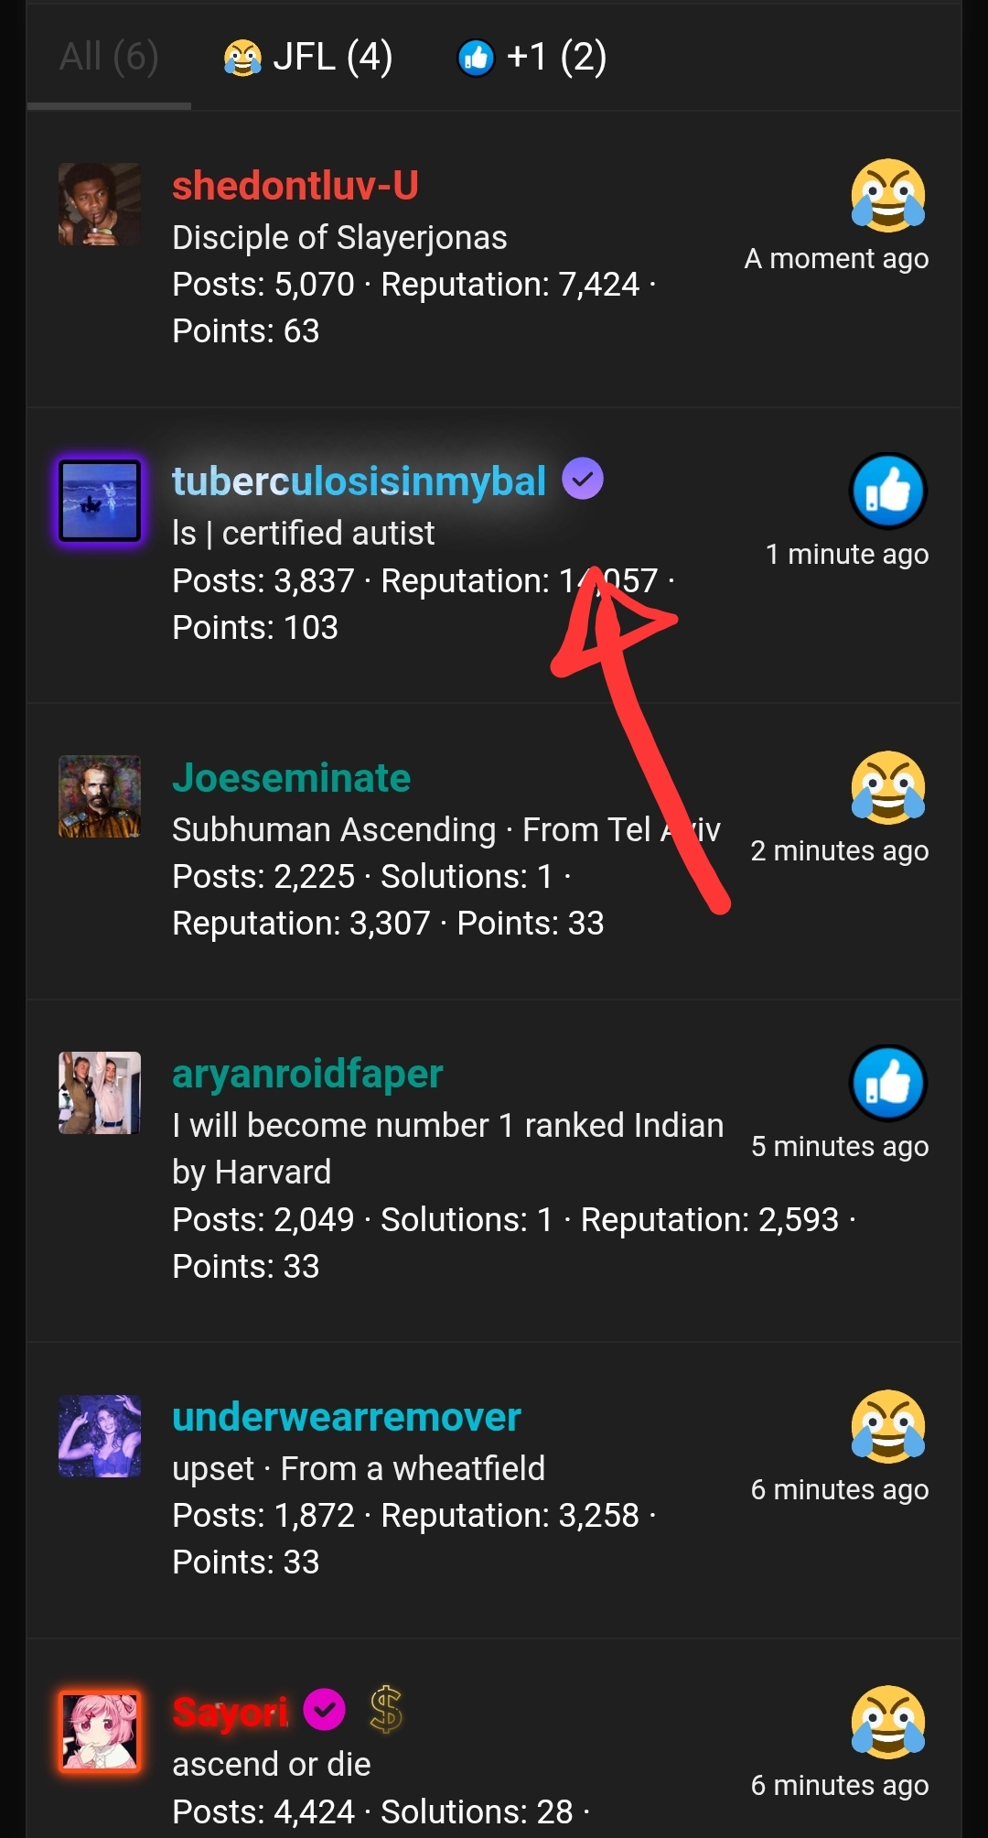The image size is (988, 1838).
Task: Select the laughing reaction beside shedontluv-U
Action: 886,195
